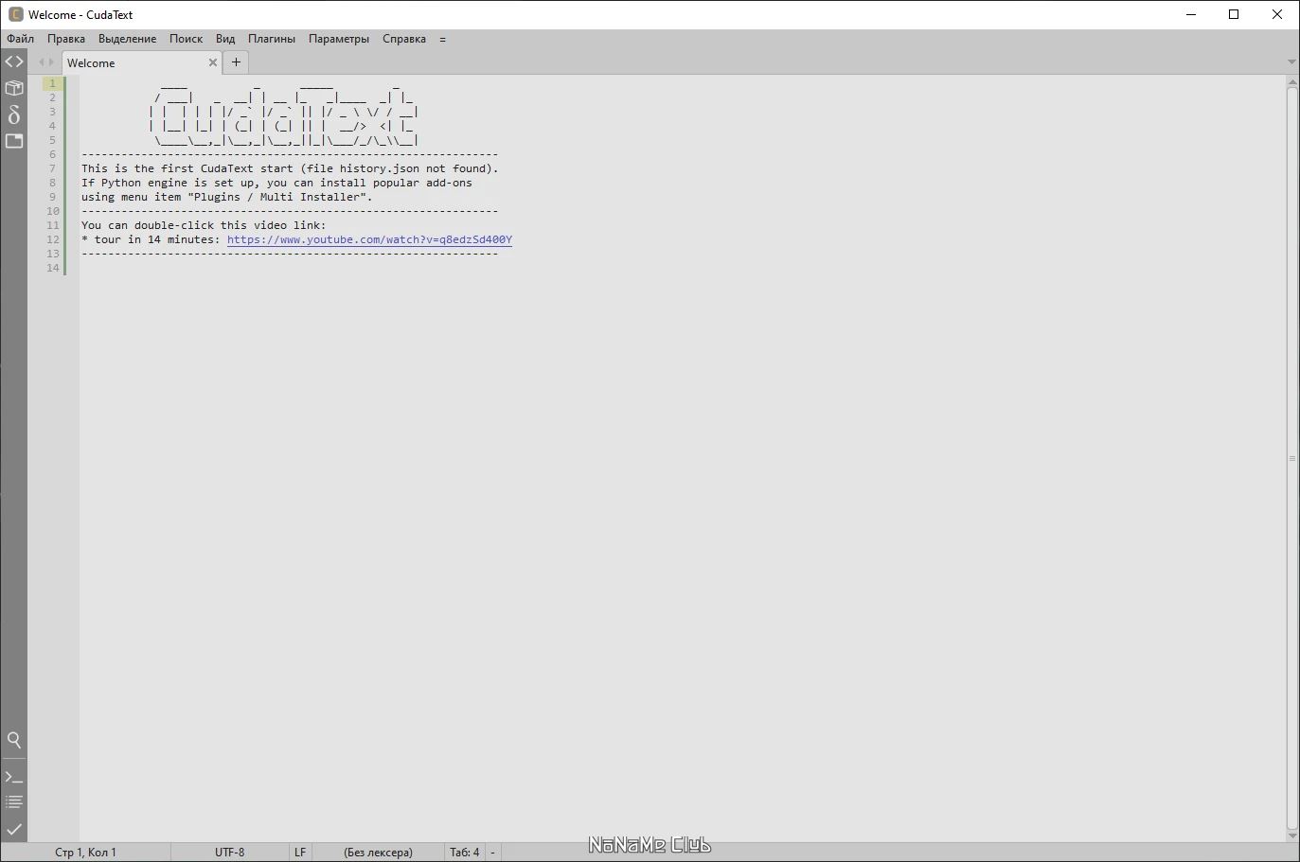
Task: Click the UTF-8 encoding status field
Action: point(229,852)
